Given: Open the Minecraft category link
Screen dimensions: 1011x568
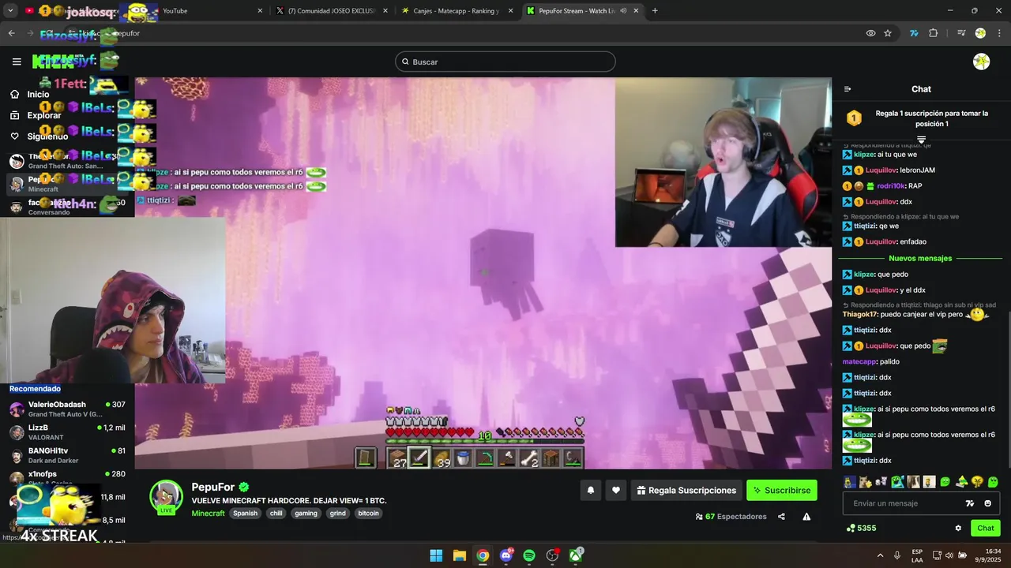Looking at the screenshot, I should 208,513.
